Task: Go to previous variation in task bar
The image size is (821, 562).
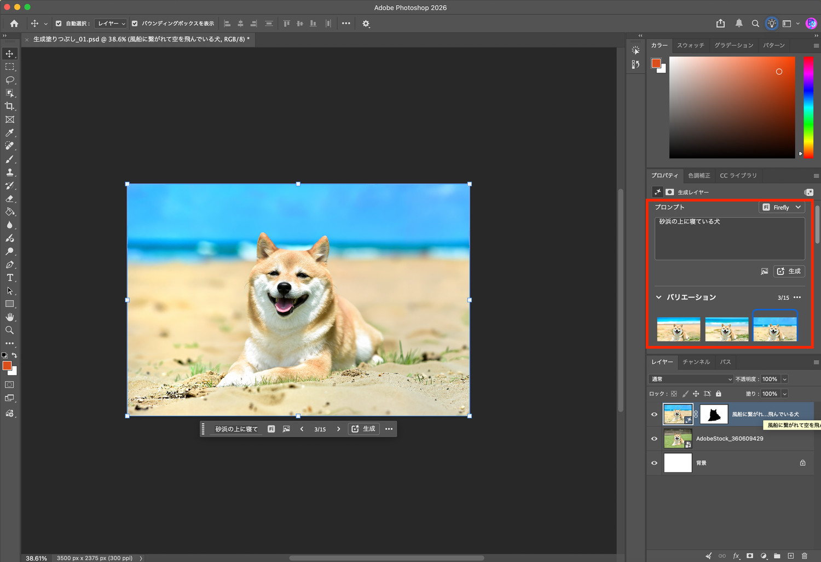Action: point(302,429)
